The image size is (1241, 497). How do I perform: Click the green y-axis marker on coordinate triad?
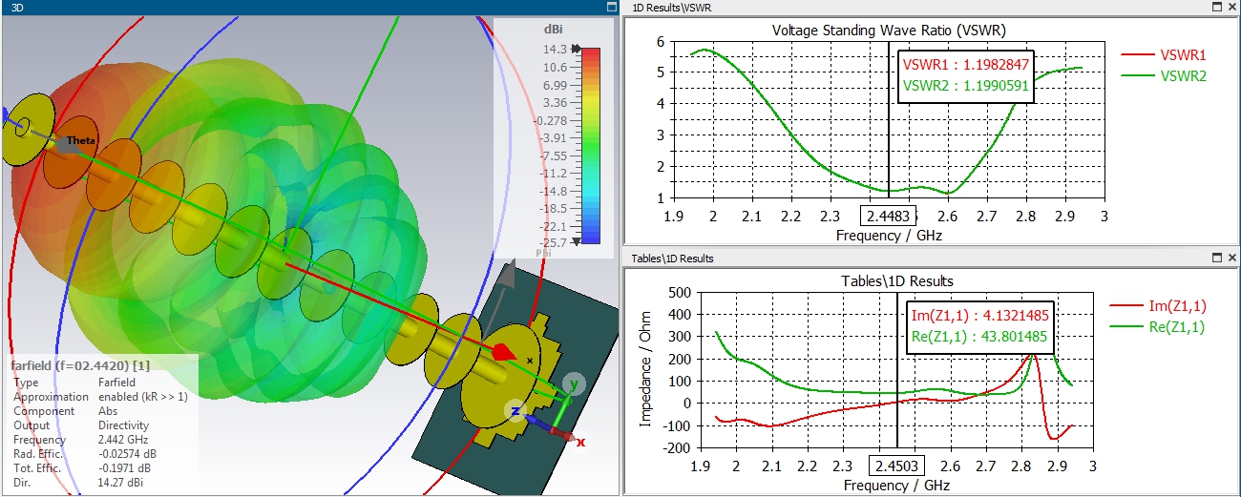(x=574, y=383)
